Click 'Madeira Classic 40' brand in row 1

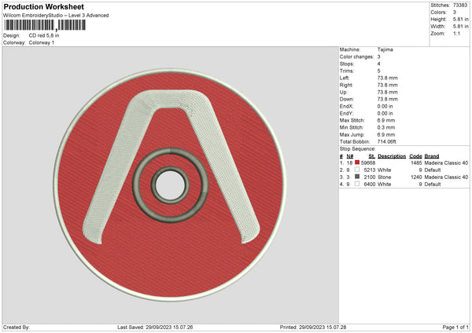click(446, 163)
